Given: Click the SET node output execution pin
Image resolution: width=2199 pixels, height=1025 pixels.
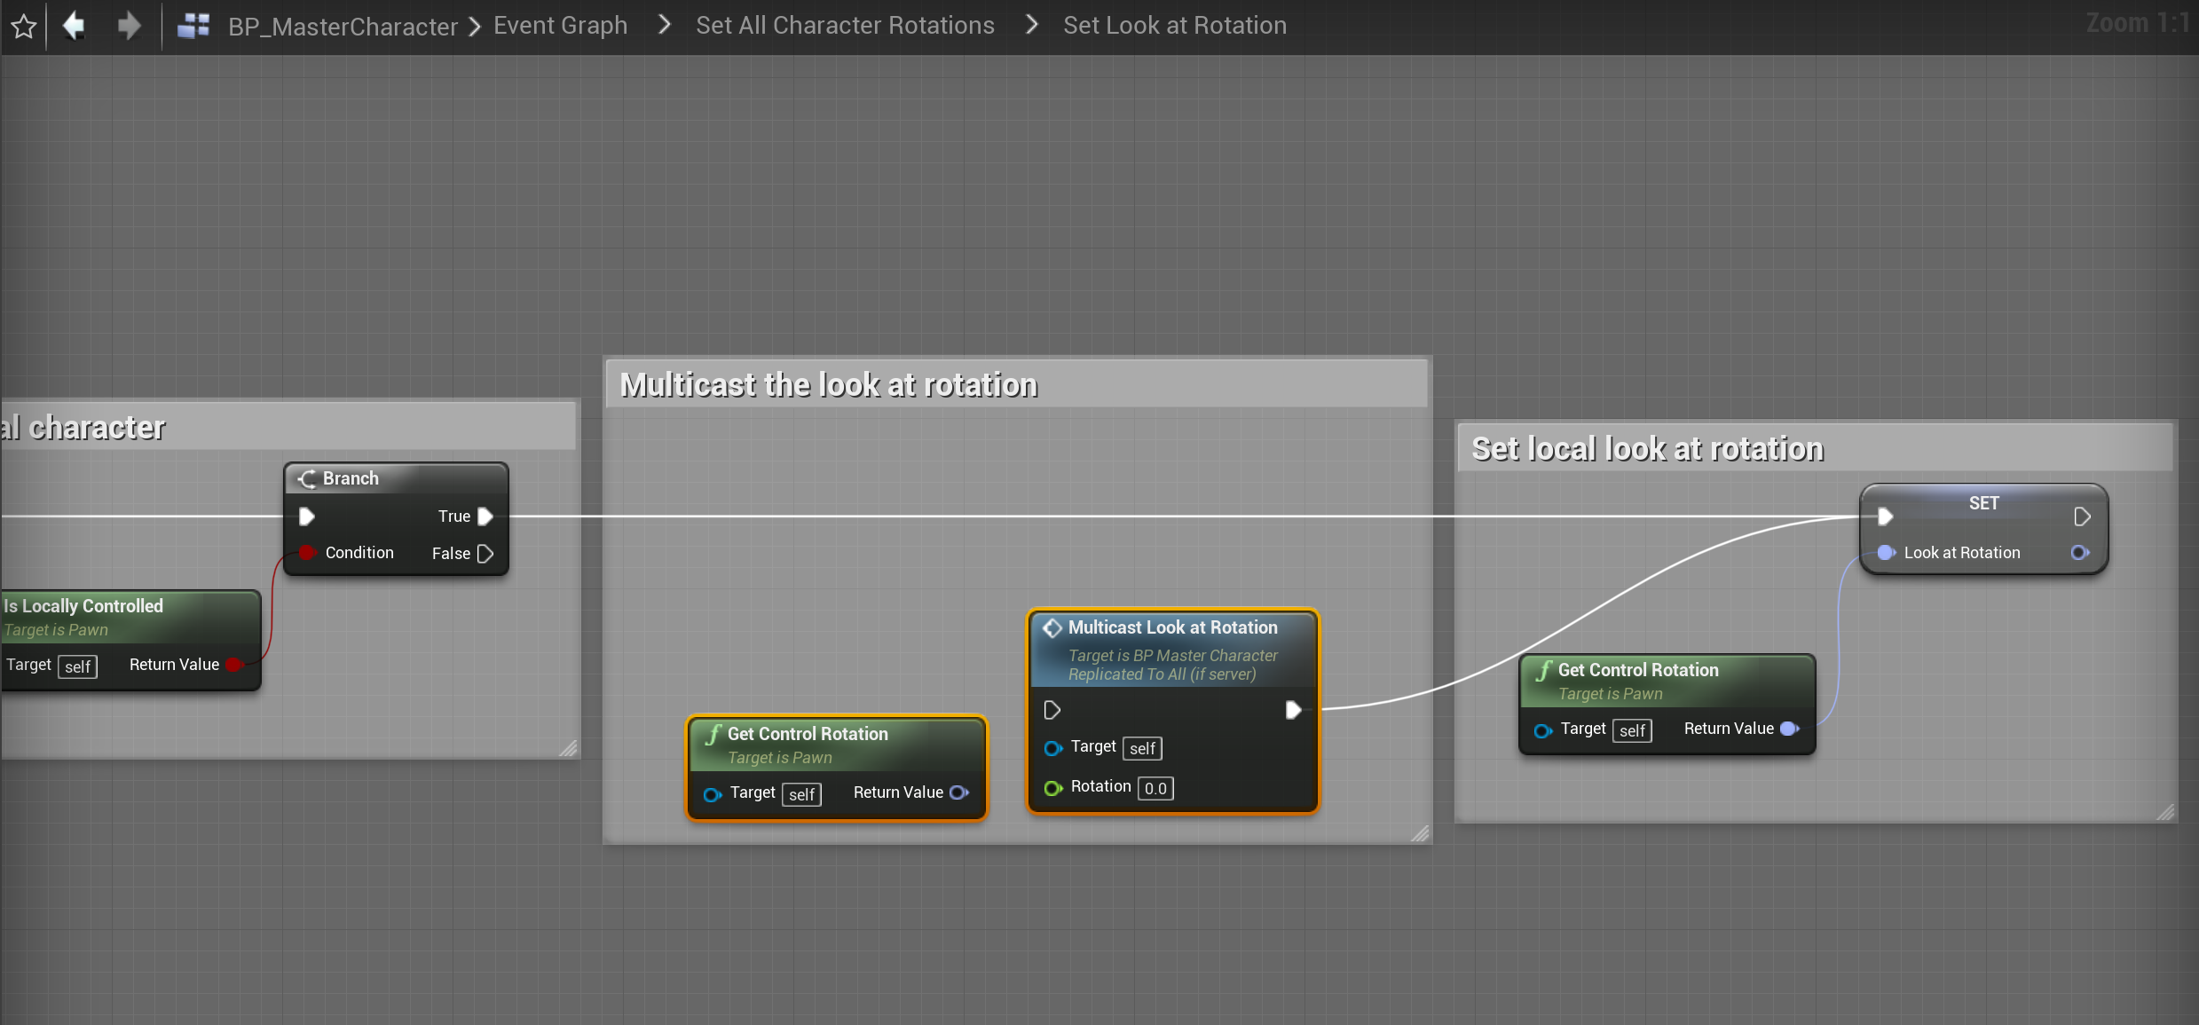Looking at the screenshot, I should click(2082, 516).
